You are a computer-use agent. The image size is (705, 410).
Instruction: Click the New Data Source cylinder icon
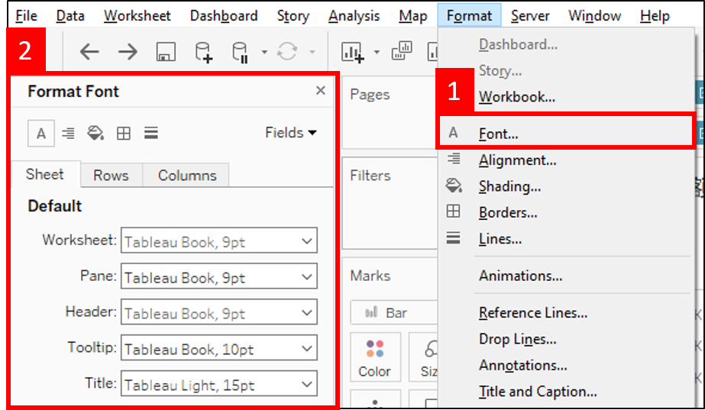tap(203, 52)
